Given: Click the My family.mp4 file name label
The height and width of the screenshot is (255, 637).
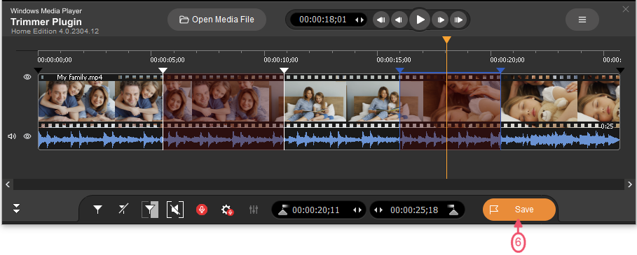Looking at the screenshot, I should (80, 78).
